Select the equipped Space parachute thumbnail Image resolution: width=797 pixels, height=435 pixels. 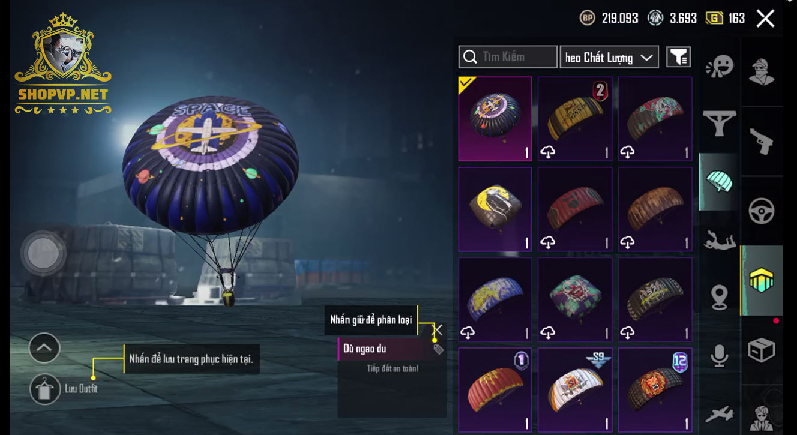coord(495,119)
